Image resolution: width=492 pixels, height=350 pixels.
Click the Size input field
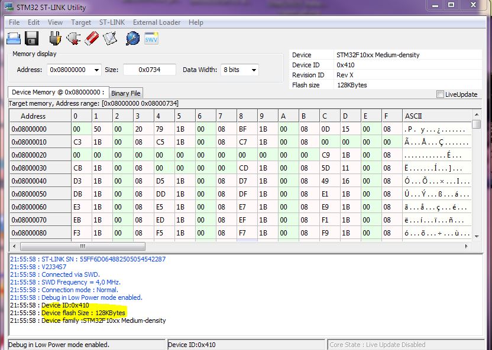[x=150, y=70]
